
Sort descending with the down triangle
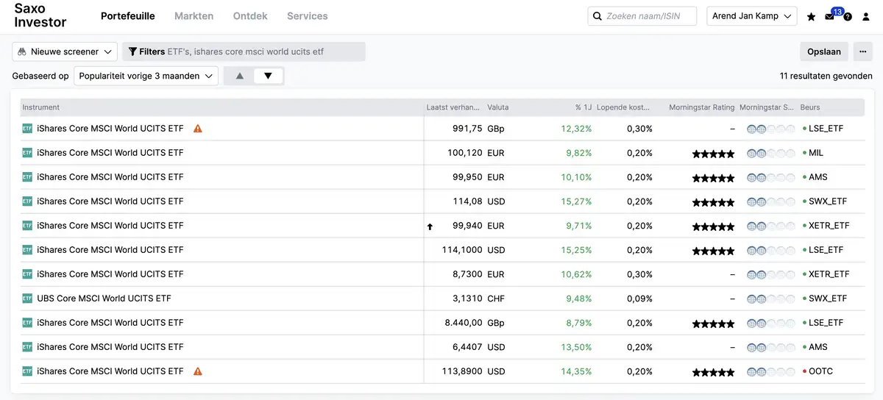coord(268,76)
